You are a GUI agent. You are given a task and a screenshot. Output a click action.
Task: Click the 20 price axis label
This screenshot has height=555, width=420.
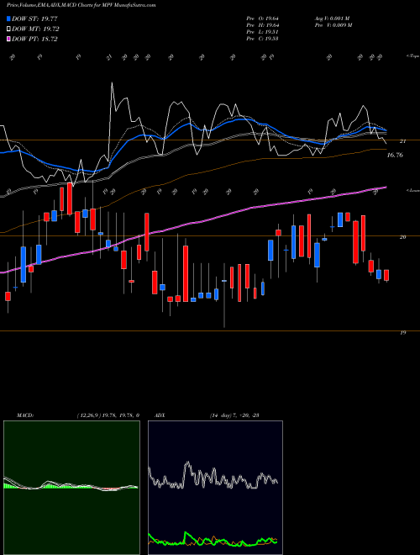click(402, 237)
